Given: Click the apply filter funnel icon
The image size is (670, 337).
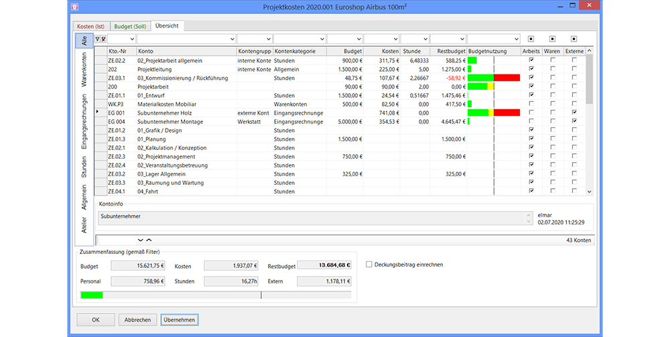Looking at the screenshot, I should (97, 39).
